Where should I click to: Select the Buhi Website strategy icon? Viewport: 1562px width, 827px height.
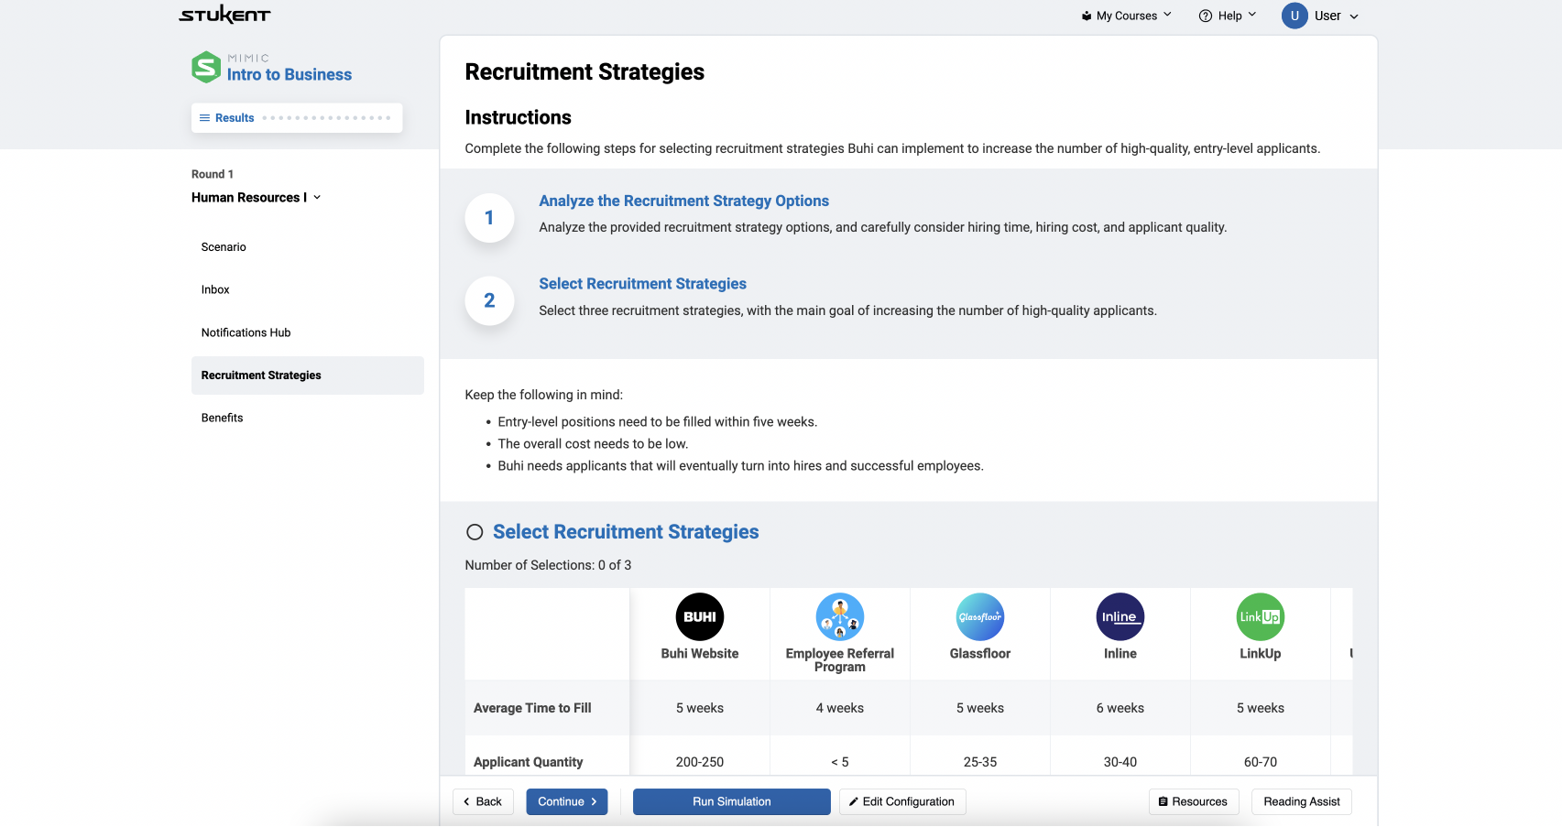click(699, 616)
